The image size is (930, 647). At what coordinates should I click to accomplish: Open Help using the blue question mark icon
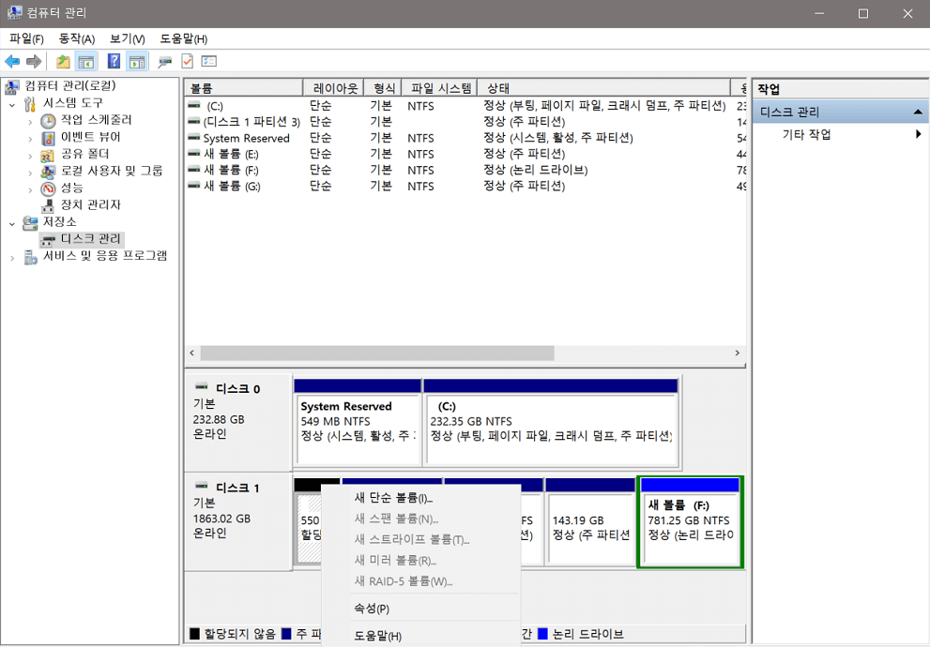click(113, 60)
